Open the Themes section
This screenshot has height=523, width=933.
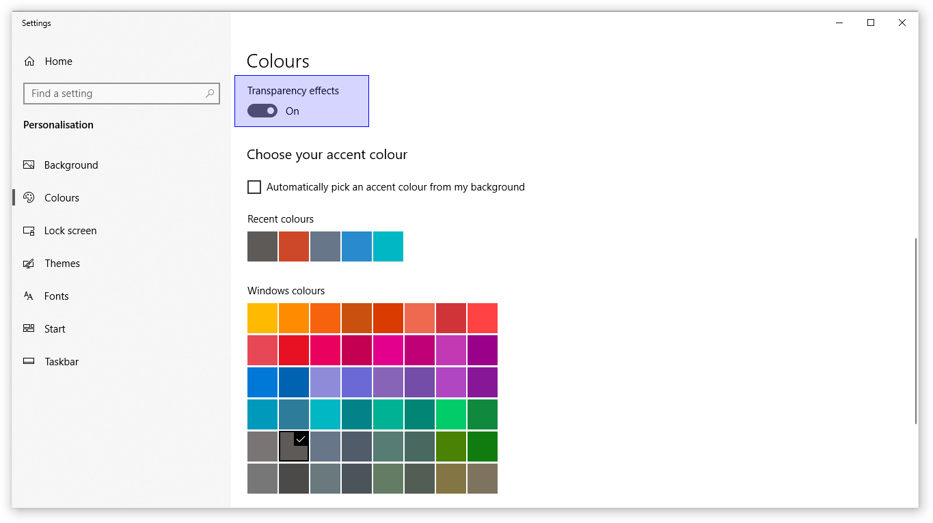[x=122, y=264]
